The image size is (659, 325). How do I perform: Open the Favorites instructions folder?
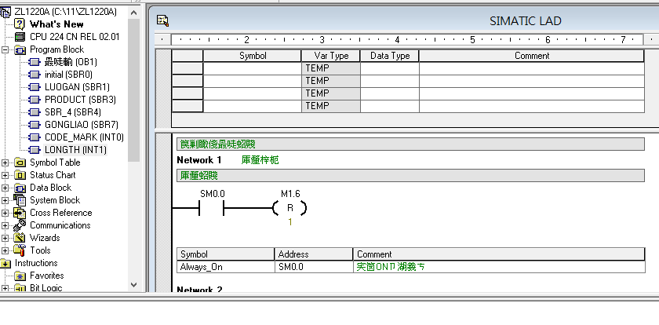46,276
